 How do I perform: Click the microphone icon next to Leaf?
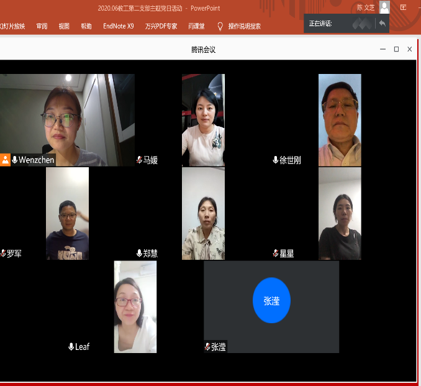coord(71,347)
